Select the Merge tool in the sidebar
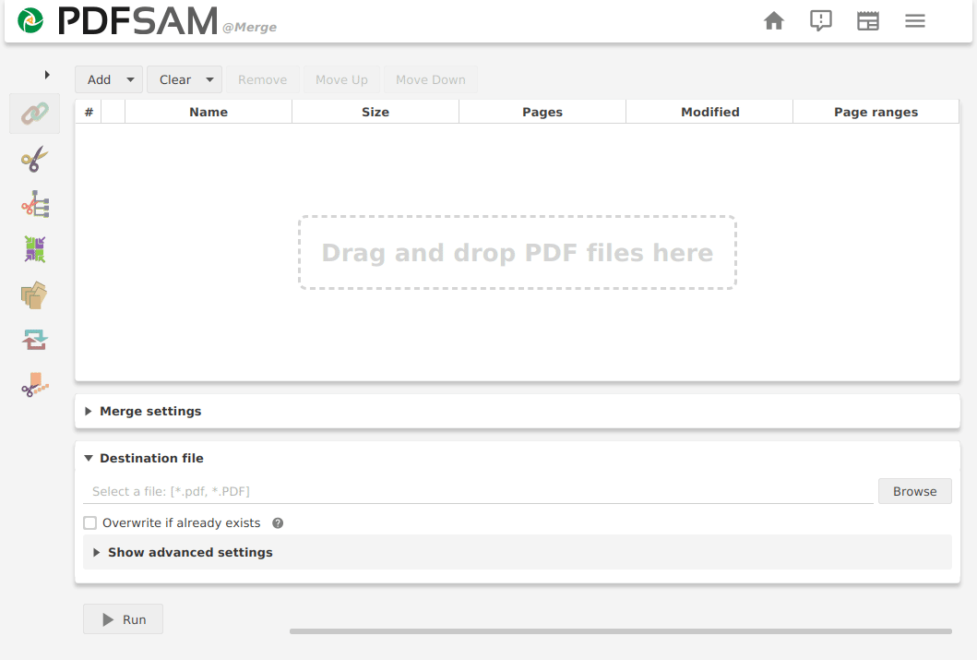Image resolution: width=977 pixels, height=660 pixels. (x=34, y=113)
